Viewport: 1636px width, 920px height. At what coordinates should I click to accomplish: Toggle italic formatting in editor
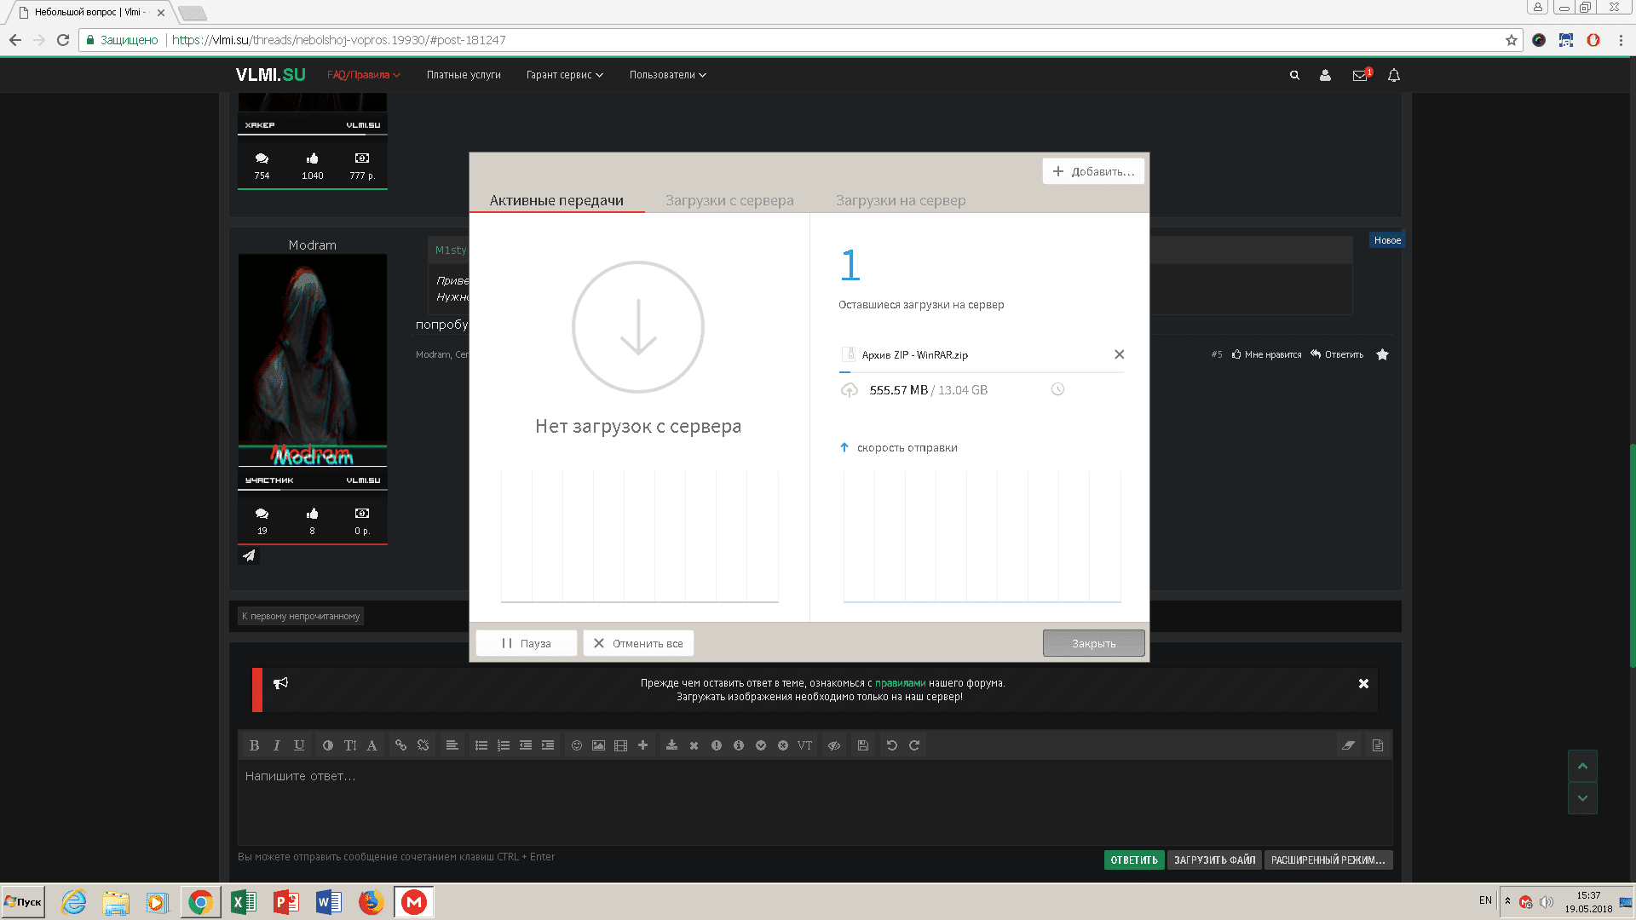point(276,745)
